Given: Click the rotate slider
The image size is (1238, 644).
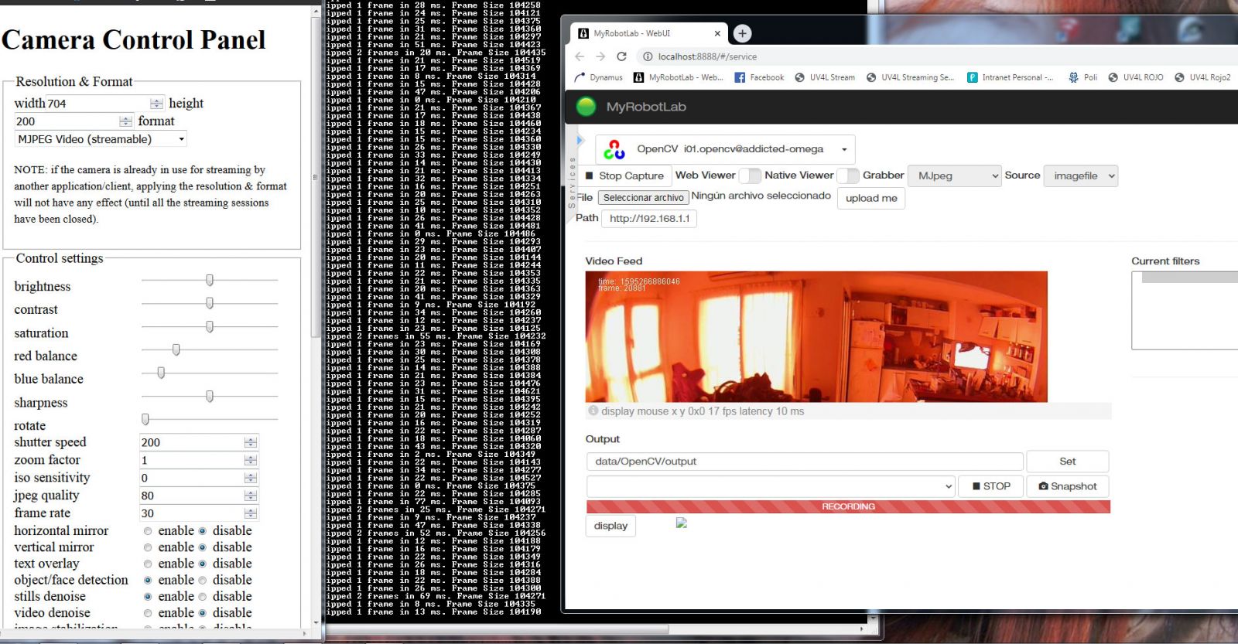Looking at the screenshot, I should pos(210,419).
